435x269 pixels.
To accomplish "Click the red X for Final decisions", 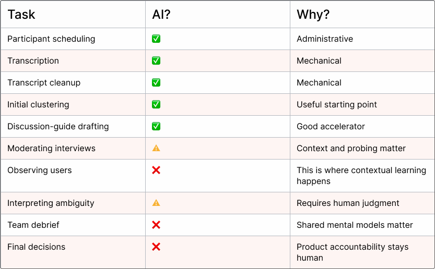I will pyautogui.click(x=156, y=247).
